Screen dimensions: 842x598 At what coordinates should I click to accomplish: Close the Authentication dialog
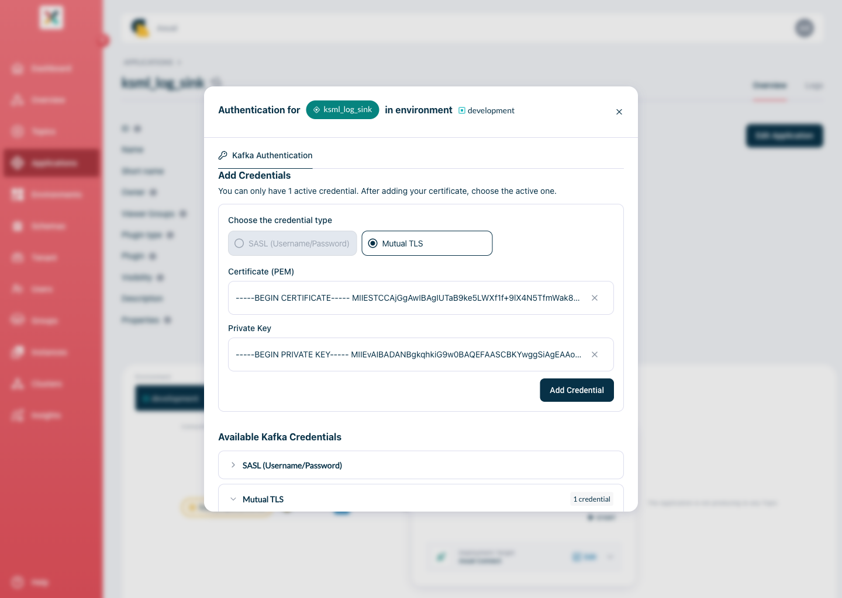click(619, 112)
